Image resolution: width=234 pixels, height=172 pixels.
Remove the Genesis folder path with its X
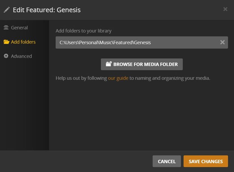click(222, 42)
